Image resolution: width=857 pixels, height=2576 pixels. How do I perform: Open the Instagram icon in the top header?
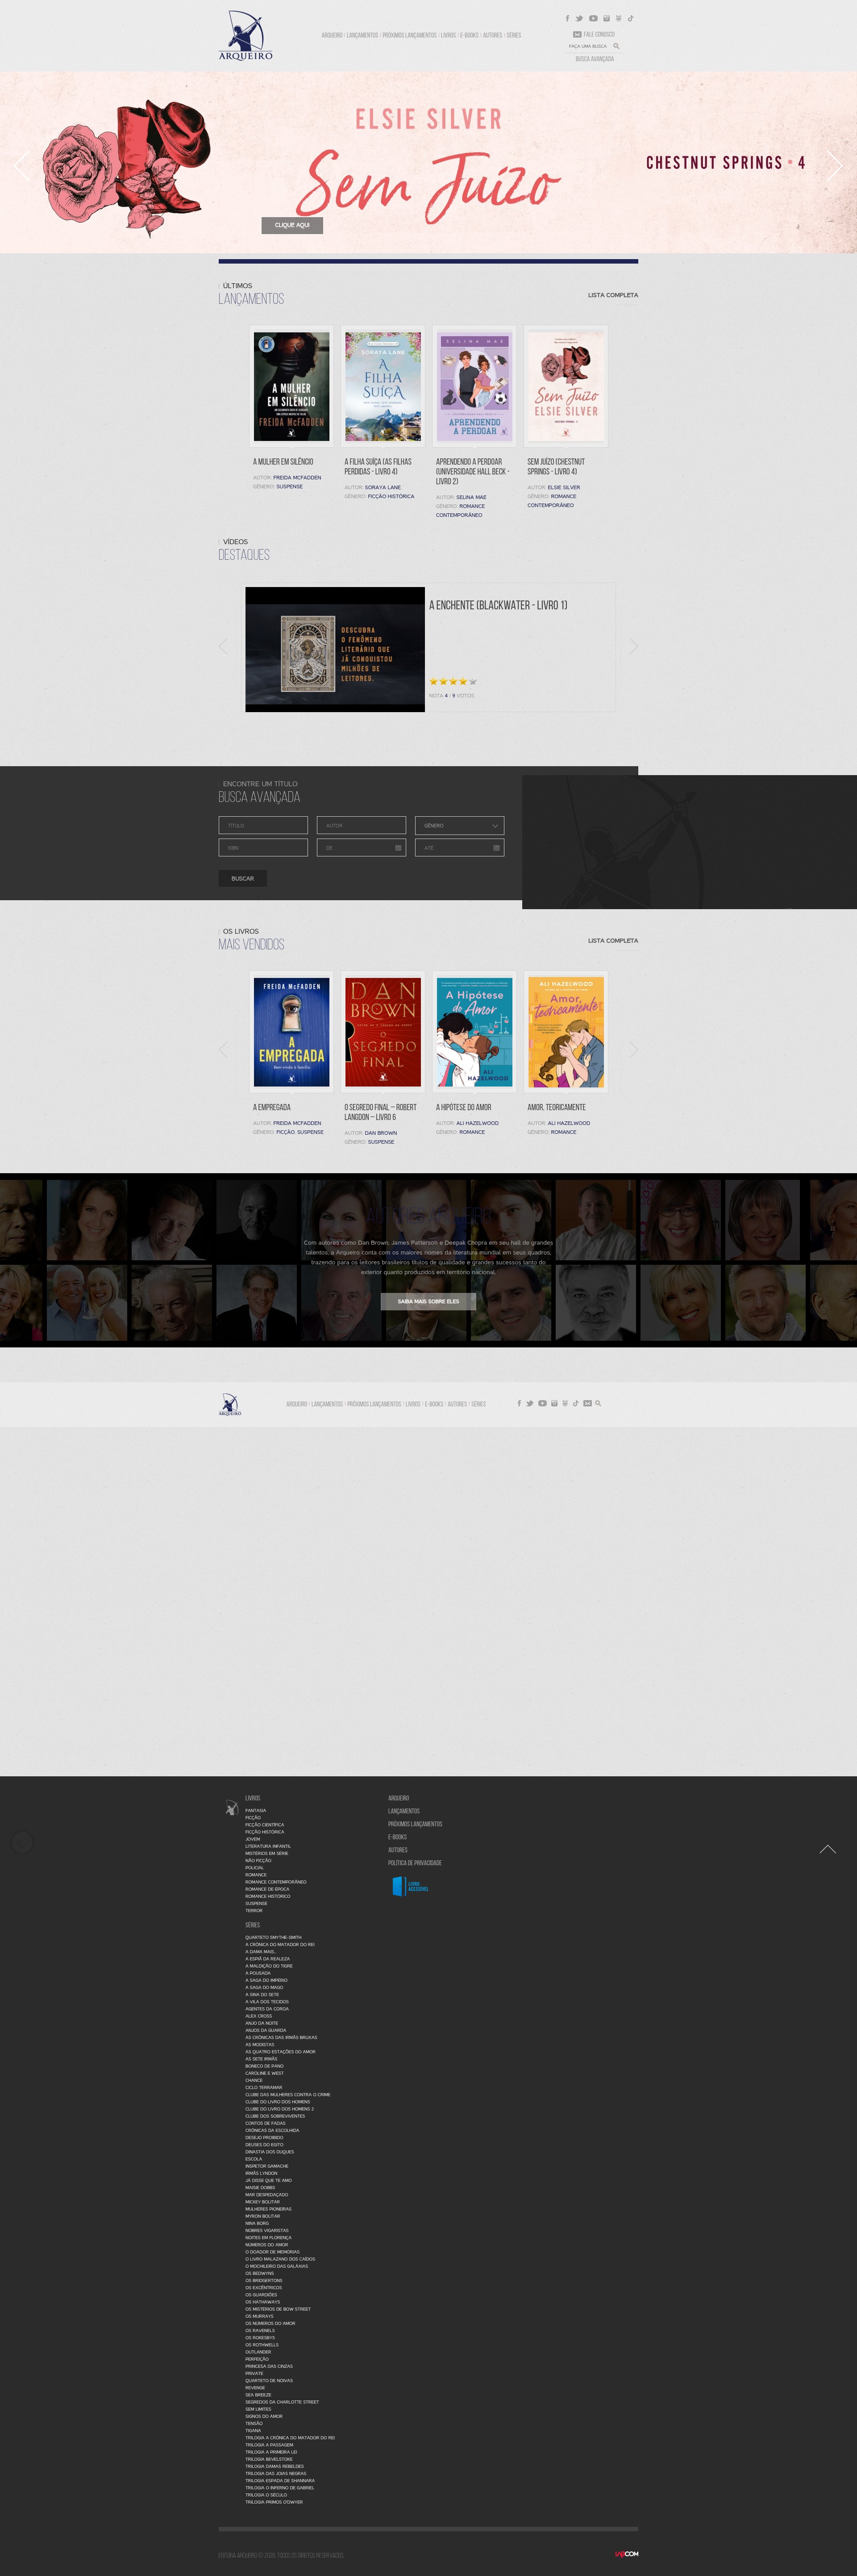pos(606,18)
